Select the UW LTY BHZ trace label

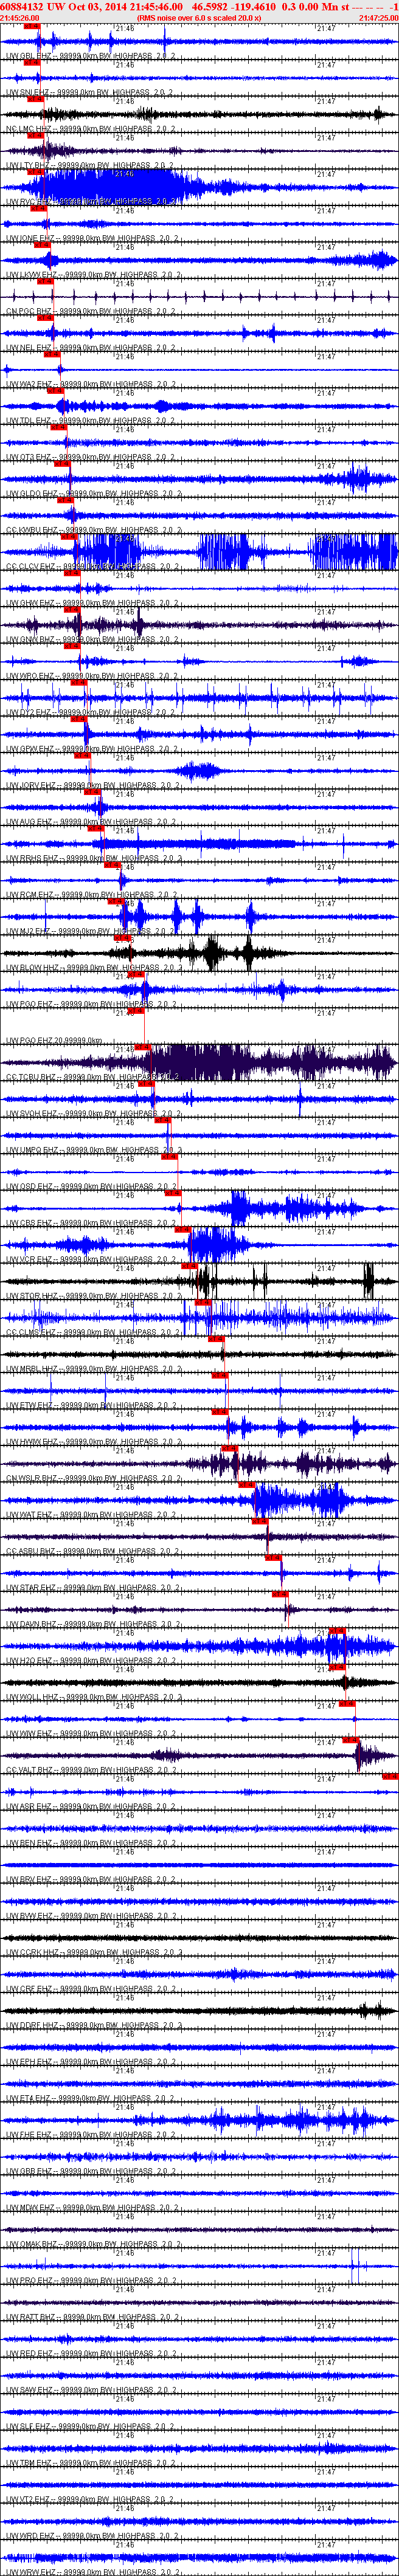(90, 166)
